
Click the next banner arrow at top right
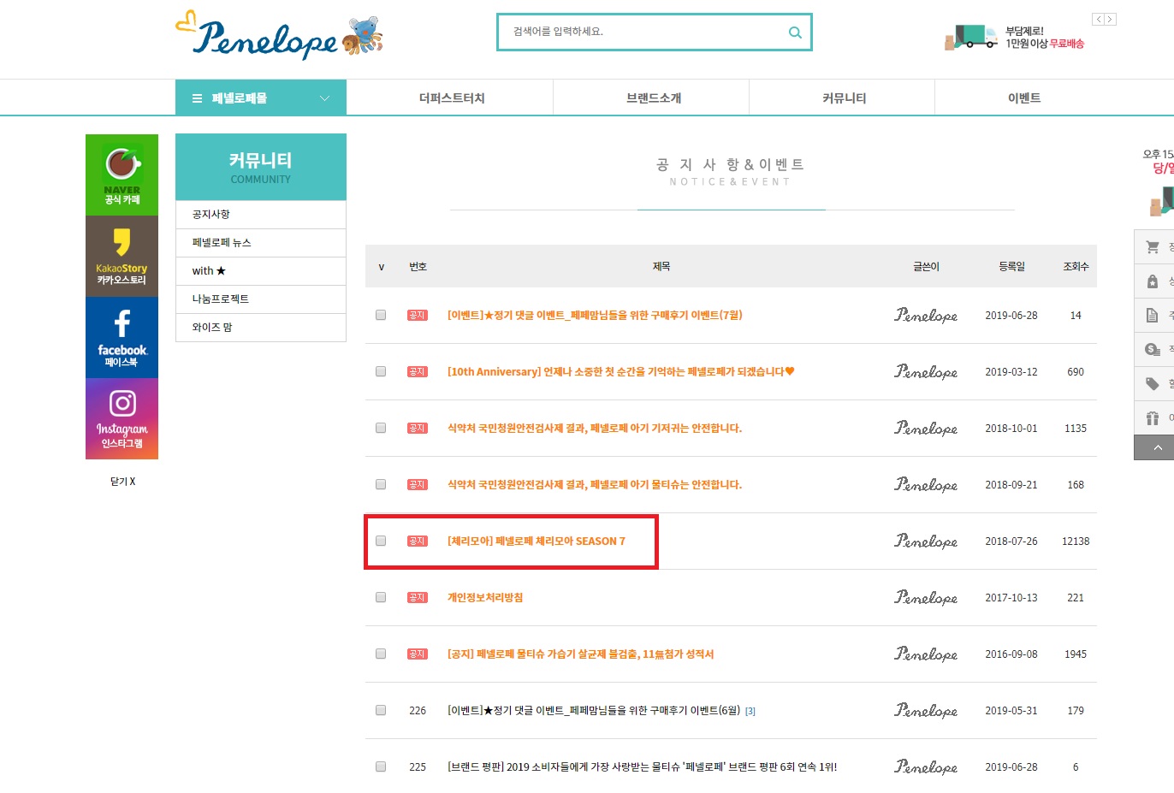coord(1110,20)
